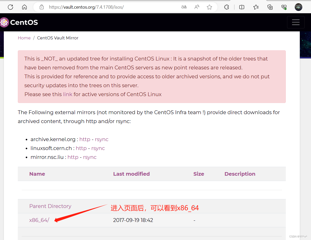This screenshot has width=311, height=240.
Task: Sort listing by Last modified column
Action: point(131,174)
